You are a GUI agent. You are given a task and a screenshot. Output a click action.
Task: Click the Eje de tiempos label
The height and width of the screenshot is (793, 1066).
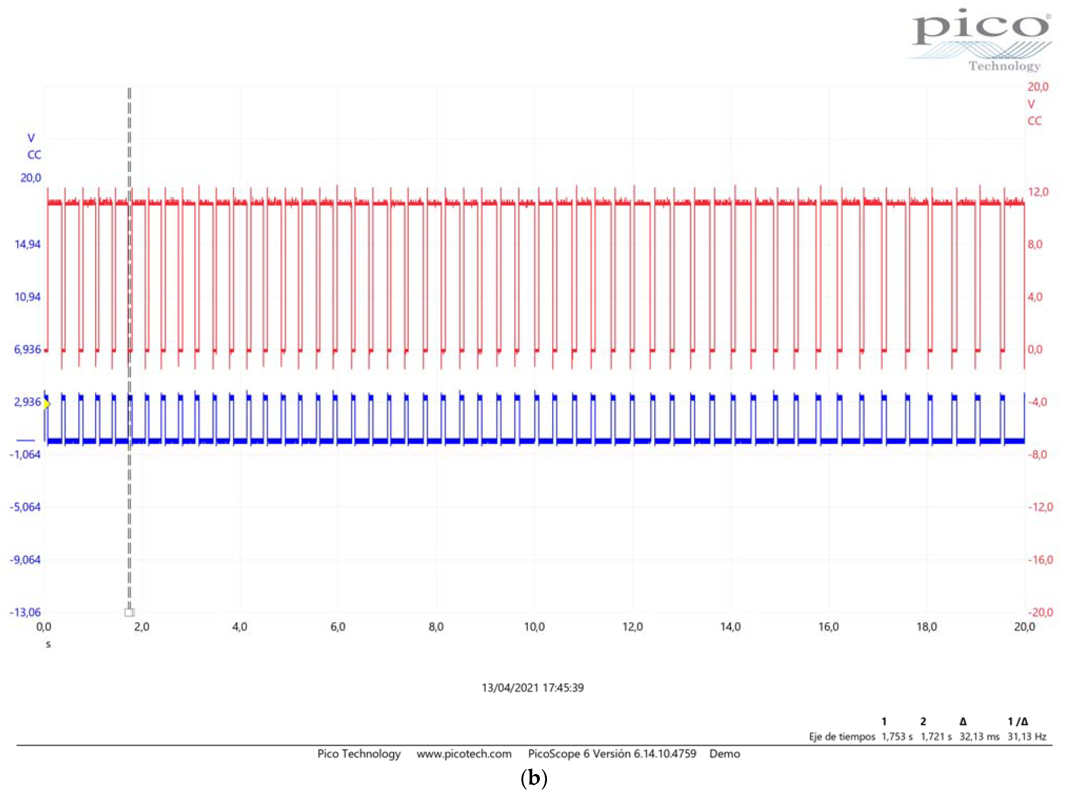tap(842, 736)
